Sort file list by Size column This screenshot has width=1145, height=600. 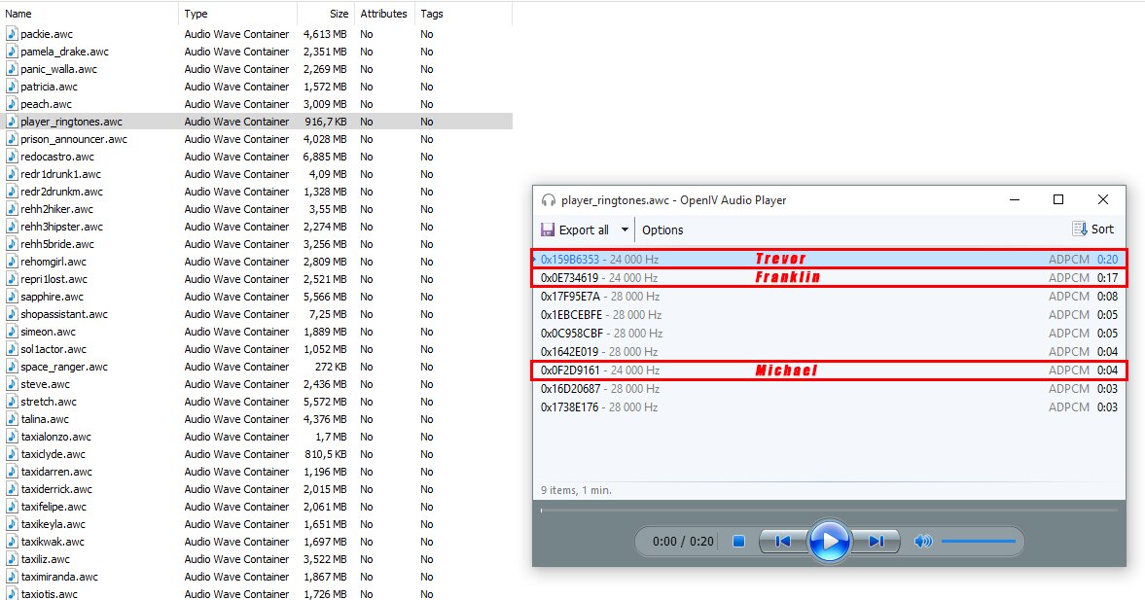[338, 14]
